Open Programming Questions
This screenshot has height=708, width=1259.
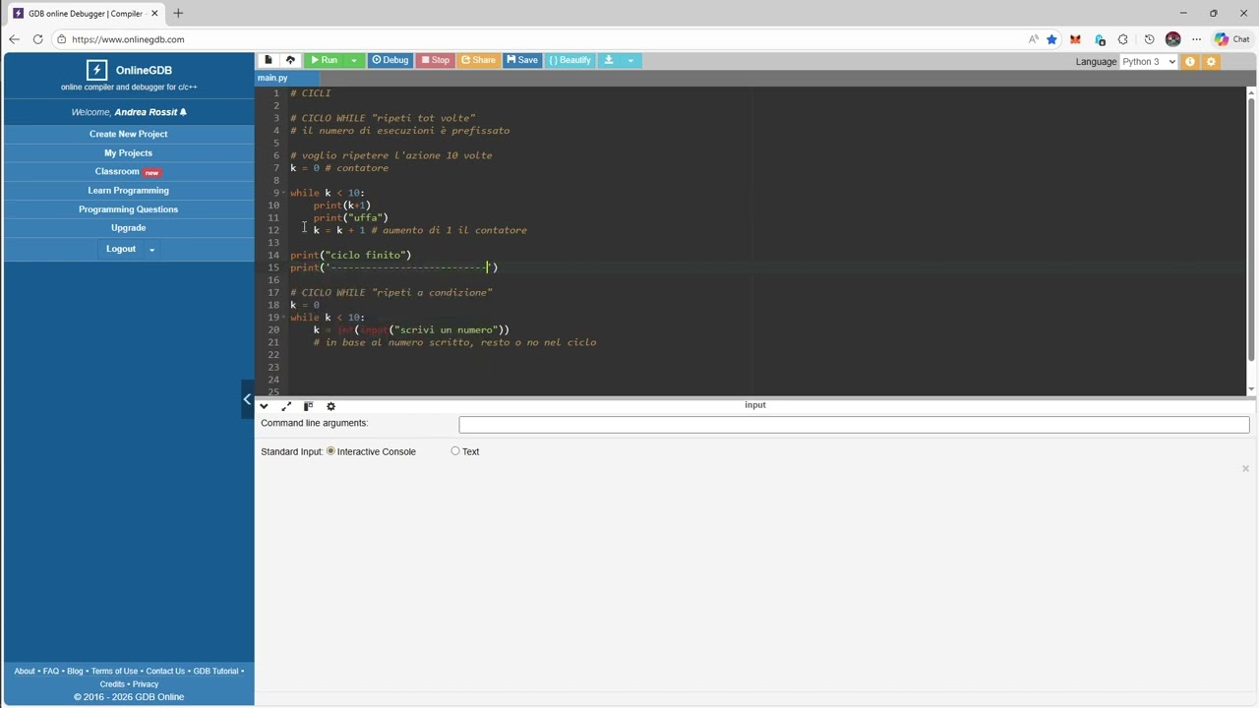pos(128,208)
